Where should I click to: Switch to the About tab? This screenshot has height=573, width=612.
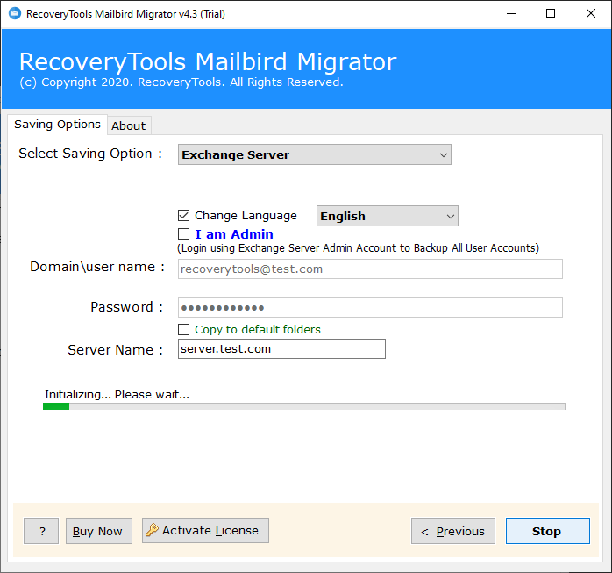coord(129,125)
